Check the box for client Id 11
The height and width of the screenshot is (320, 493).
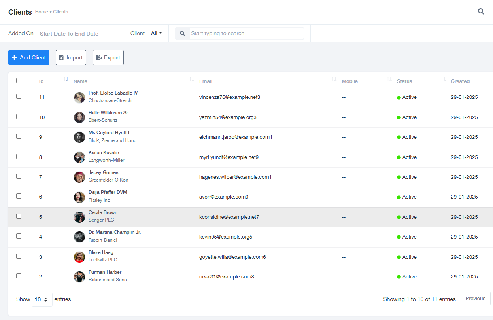click(x=19, y=97)
